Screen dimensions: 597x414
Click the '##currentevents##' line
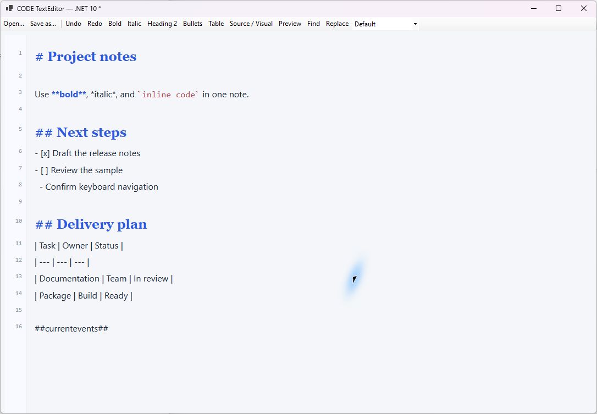click(x=71, y=329)
